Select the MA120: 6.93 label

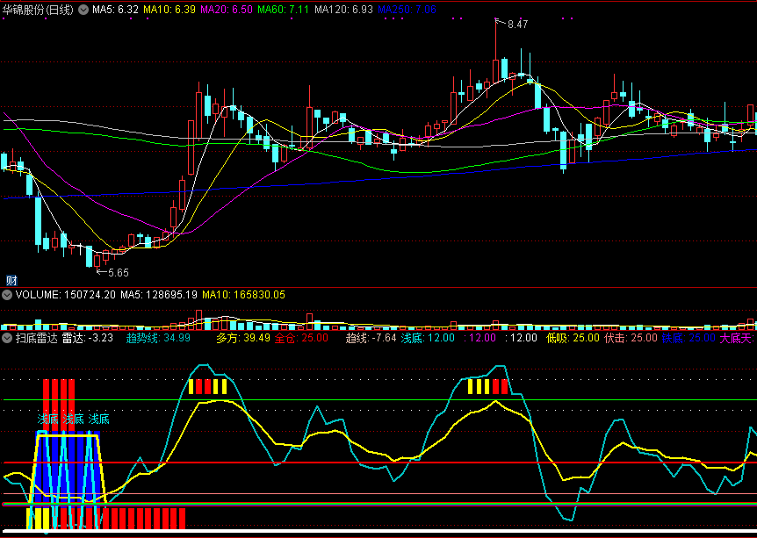click(343, 10)
